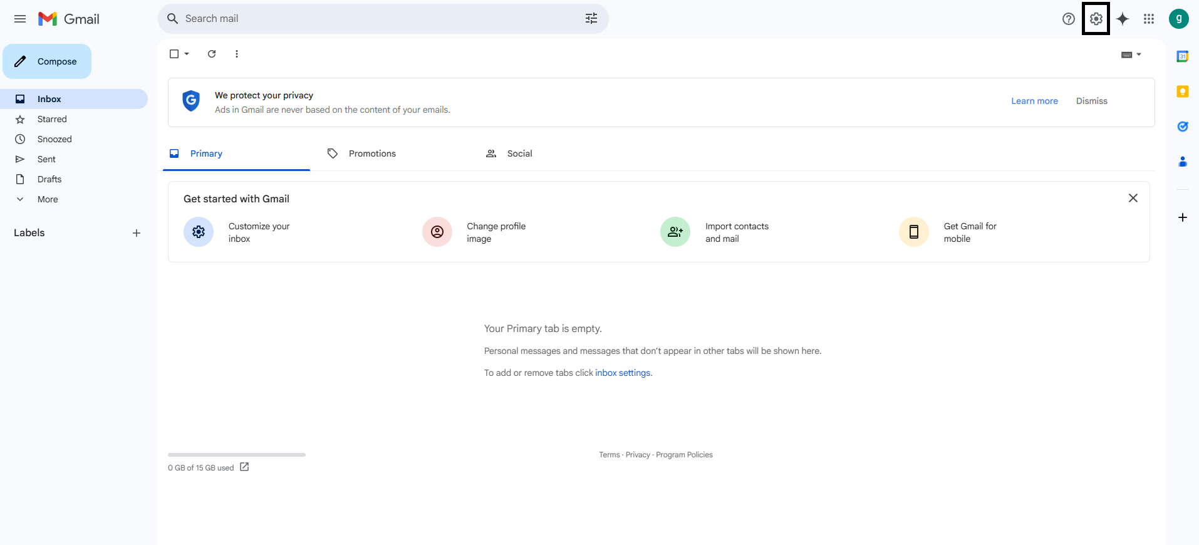
Task: Click the Compose button
Action: click(47, 61)
